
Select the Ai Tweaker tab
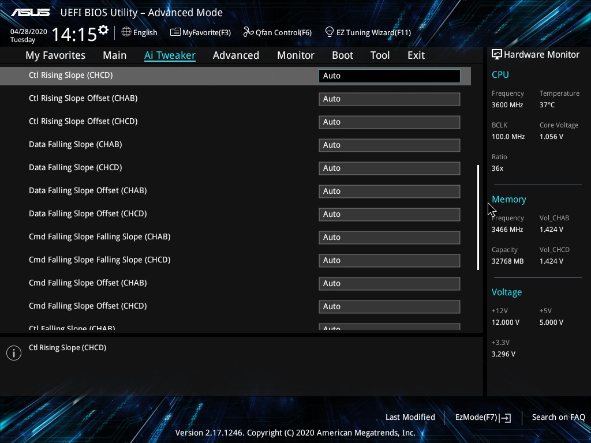click(x=170, y=55)
